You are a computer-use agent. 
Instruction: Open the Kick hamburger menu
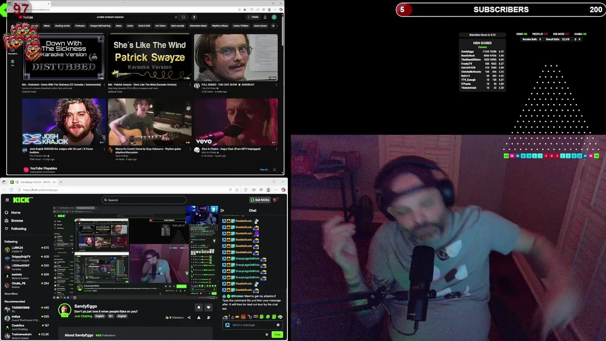pyautogui.click(x=7, y=200)
